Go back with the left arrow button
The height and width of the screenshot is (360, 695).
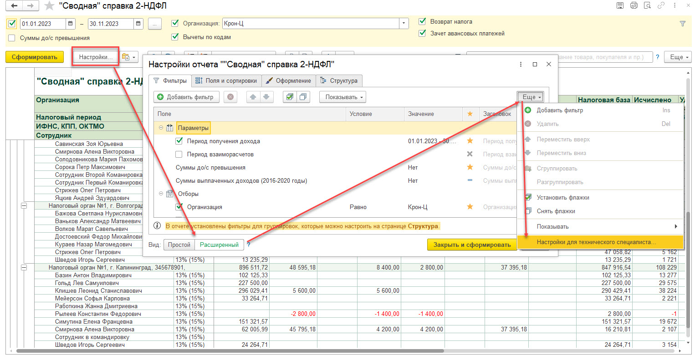[x=15, y=6]
